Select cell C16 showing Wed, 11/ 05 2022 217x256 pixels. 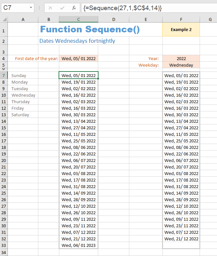click(x=79, y=134)
